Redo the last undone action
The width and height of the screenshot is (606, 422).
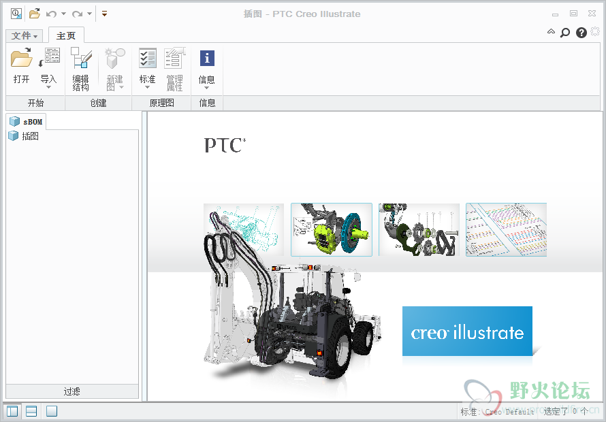point(78,14)
